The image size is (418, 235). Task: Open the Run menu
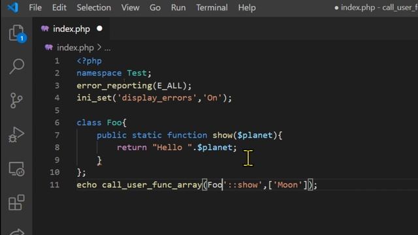click(178, 8)
